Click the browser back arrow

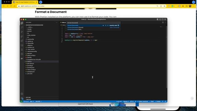tap(4, 6)
